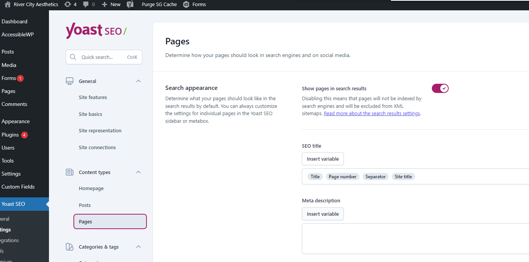
Task: Open Plugins in the WordPress sidebar
Action: click(10, 135)
